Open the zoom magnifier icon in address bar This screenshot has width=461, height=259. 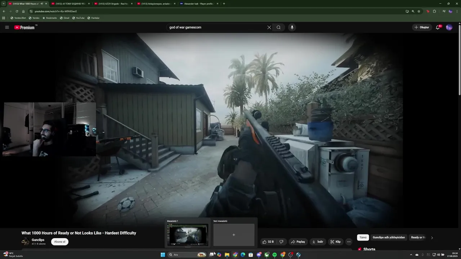(x=413, y=11)
